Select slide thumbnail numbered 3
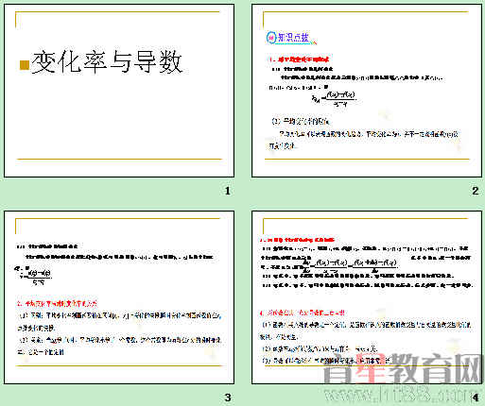This screenshot has height=406, width=485. click(x=119, y=297)
